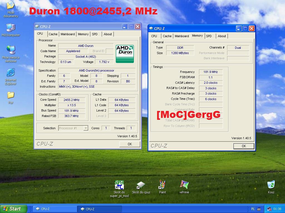Click the AMD Duron processor logo
The width and height of the screenshot is (285, 213).
click(125, 54)
